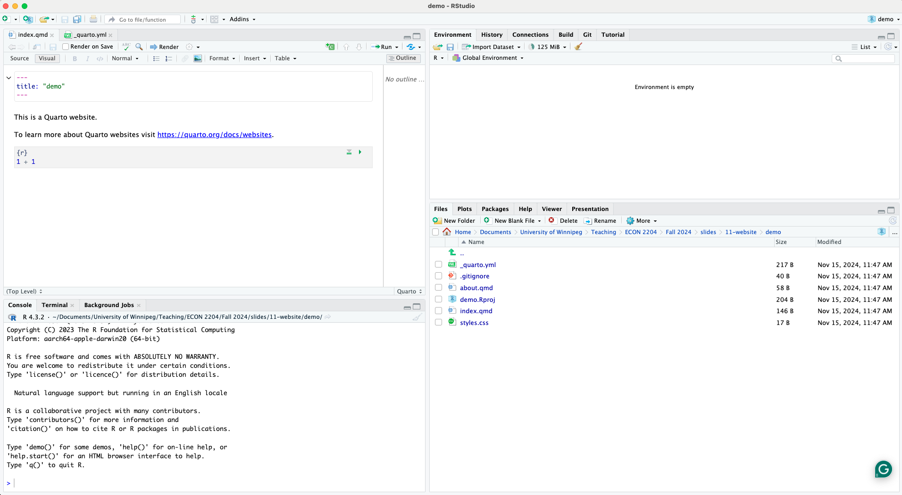Viewport: 902px width, 495px height.
Task: Click the run current chunk play icon
Action: coord(360,152)
